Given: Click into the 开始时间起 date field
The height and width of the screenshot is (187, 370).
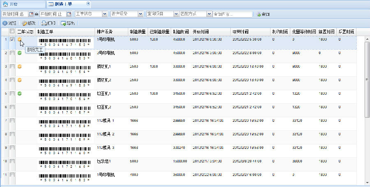Looking at the screenshot, I should (15, 14).
